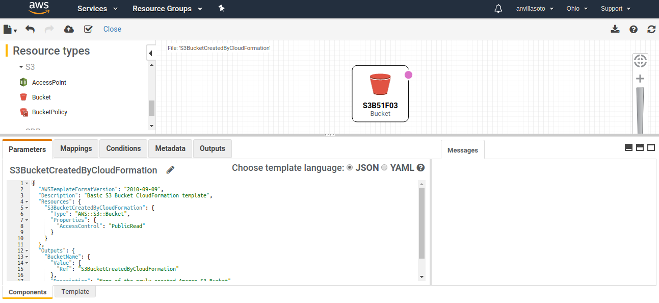This screenshot has width=659, height=303.
Task: Select the BucketPolicy resource icon
Action: (x=23, y=112)
